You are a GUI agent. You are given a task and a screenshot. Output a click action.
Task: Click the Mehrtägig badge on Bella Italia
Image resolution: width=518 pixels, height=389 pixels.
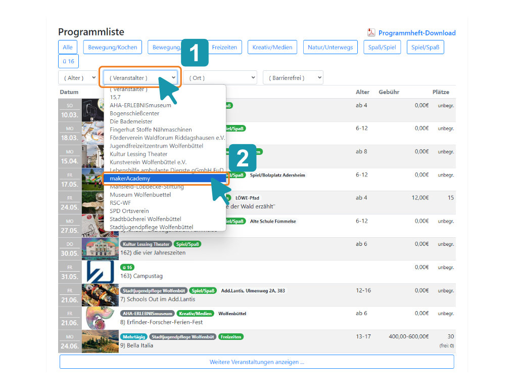(x=134, y=337)
